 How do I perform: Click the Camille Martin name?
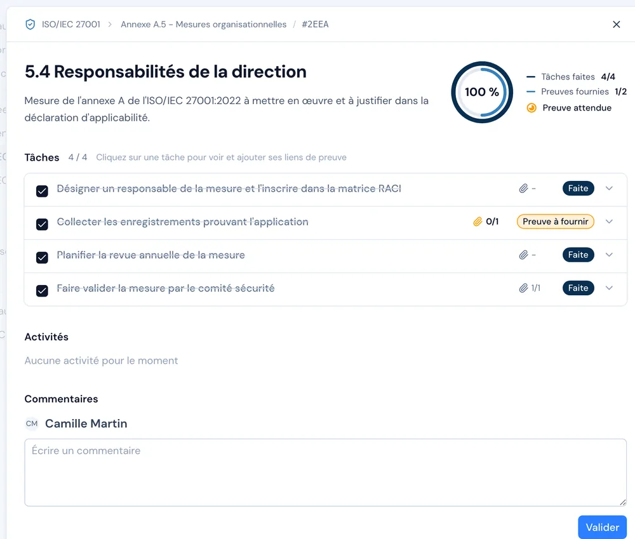point(86,423)
